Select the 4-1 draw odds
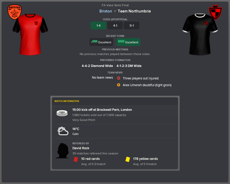The width and height of the screenshot is (230, 184). pos(115,25)
